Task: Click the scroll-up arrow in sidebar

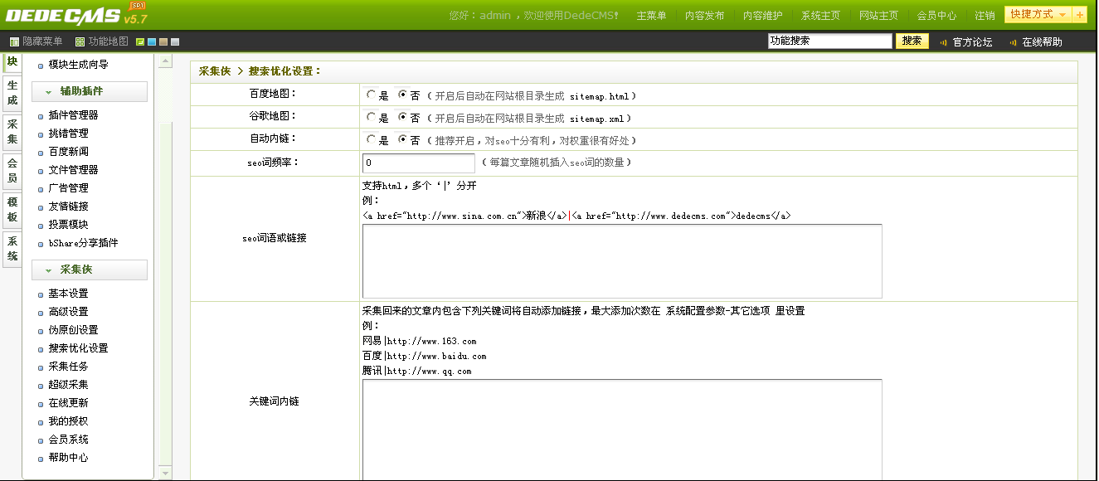Action: click(x=165, y=61)
